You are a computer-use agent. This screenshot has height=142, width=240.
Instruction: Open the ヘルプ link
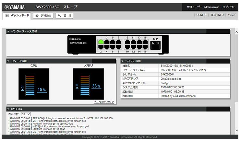click(231, 15)
